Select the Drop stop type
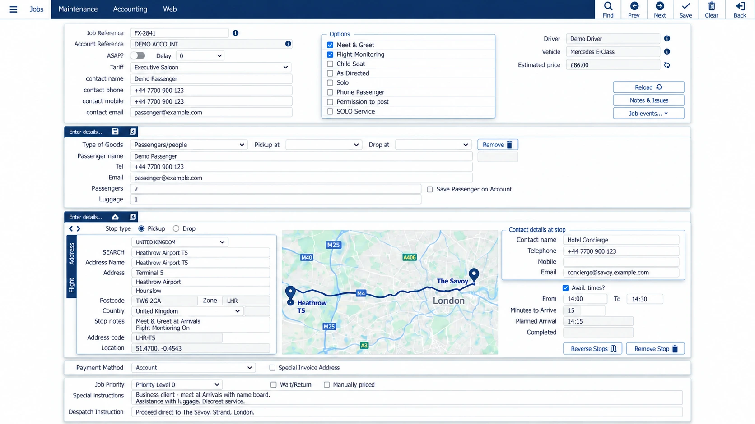This screenshot has width=755, height=424. click(176, 228)
